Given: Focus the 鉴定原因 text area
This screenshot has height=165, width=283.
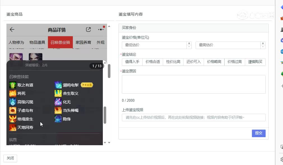Looking at the screenshot, I should [194, 84].
